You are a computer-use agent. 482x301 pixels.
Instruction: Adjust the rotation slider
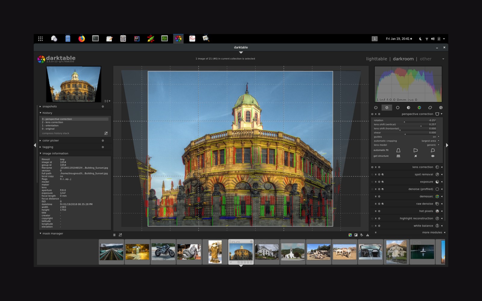[x=405, y=120]
